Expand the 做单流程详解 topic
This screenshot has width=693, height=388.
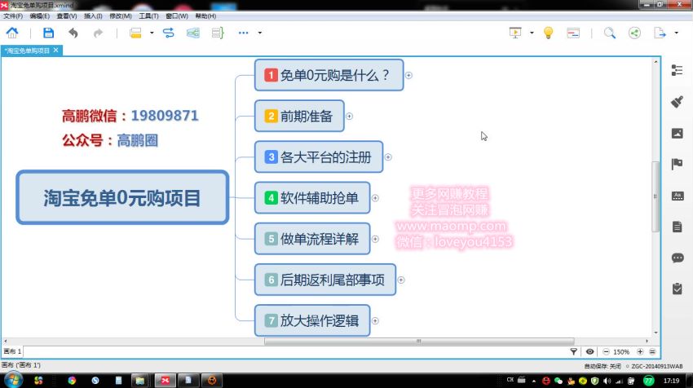click(375, 239)
